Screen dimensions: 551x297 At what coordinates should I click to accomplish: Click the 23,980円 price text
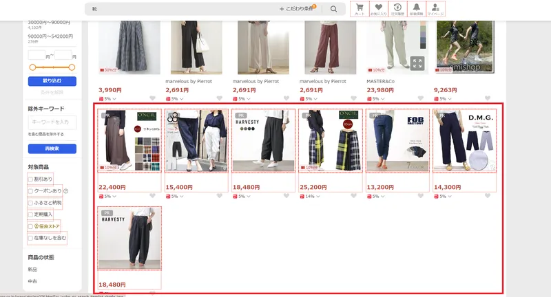point(380,90)
